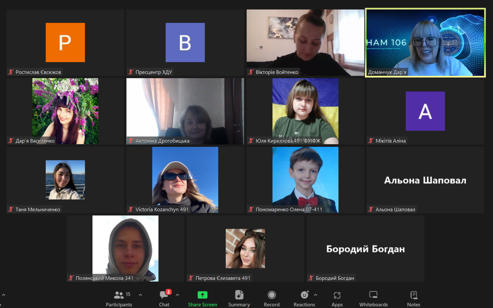Select Полянський Микола hooded photo tile
493x308 pixels.
point(125,248)
